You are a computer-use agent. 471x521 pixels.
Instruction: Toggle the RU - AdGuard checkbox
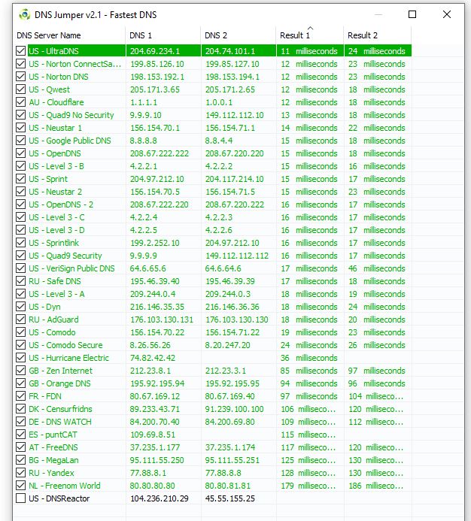20,320
